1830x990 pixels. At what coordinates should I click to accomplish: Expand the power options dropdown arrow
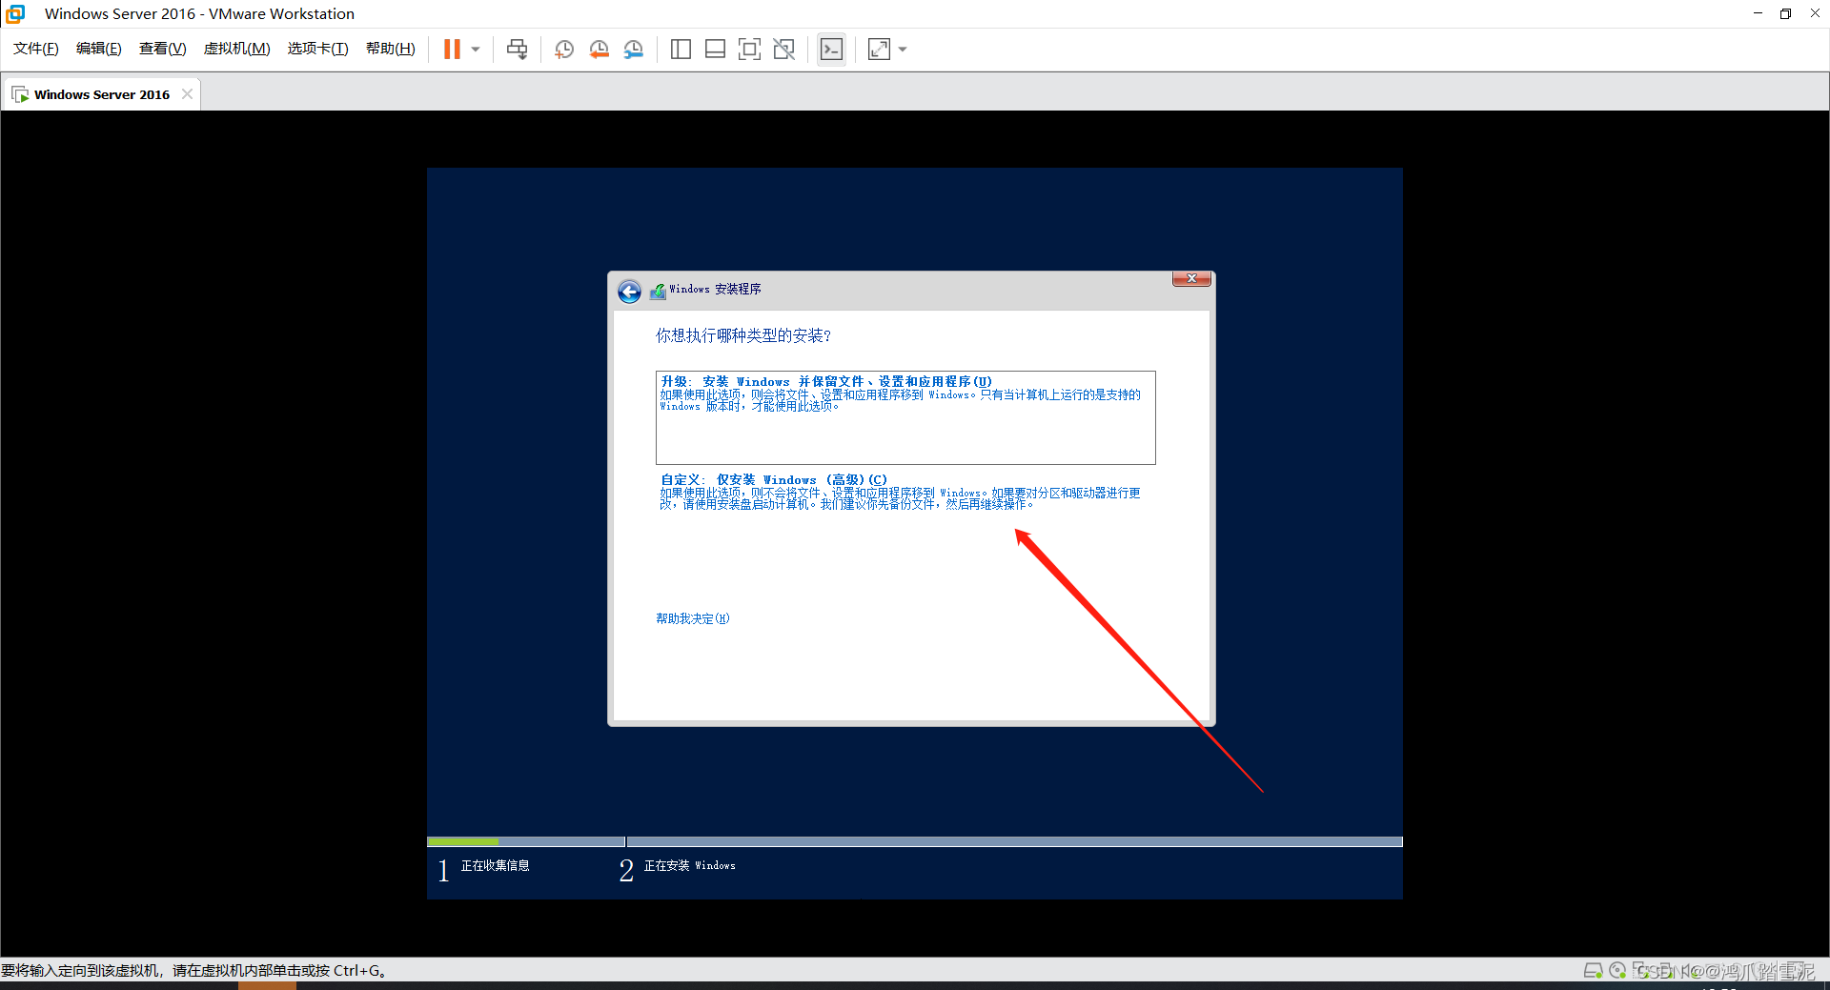(x=476, y=49)
